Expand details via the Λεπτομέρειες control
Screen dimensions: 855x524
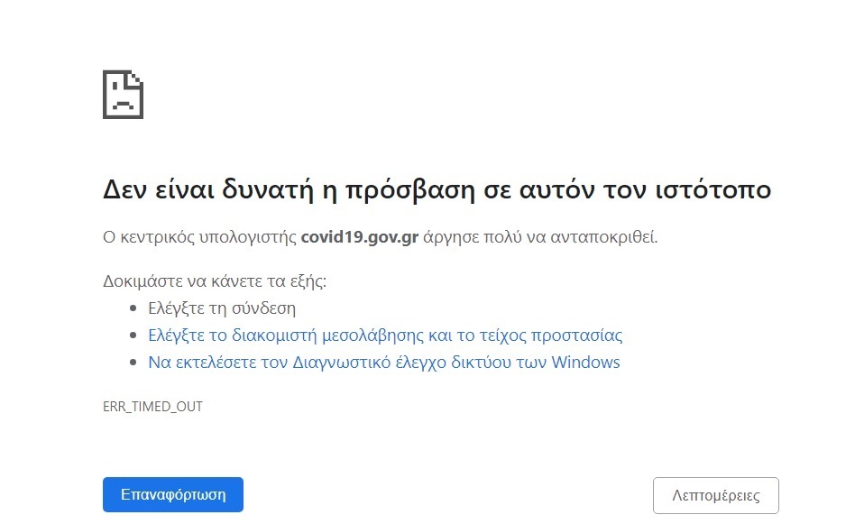pyautogui.click(x=715, y=494)
